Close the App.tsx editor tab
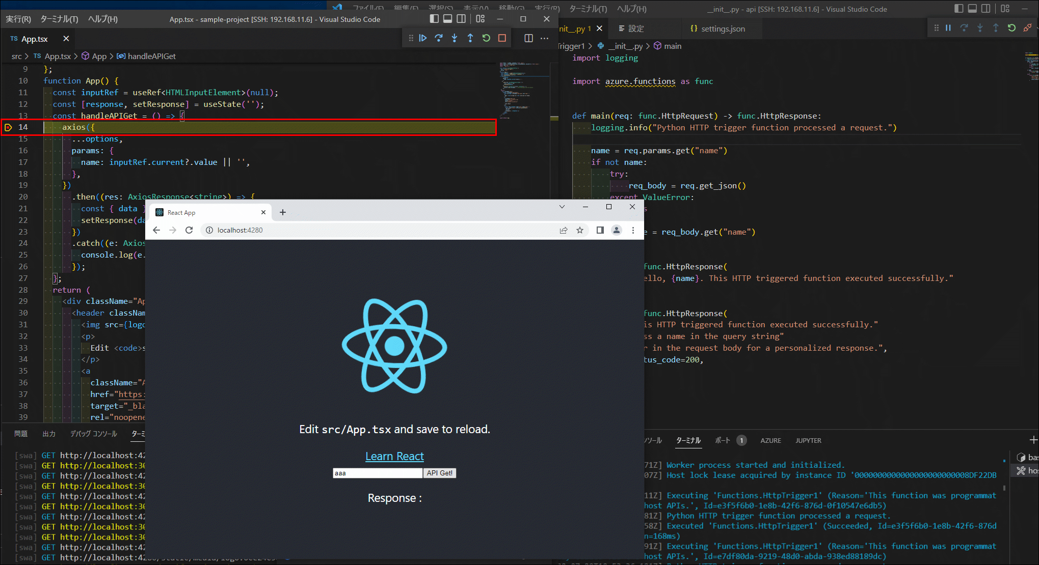This screenshot has width=1039, height=565. pos(66,39)
